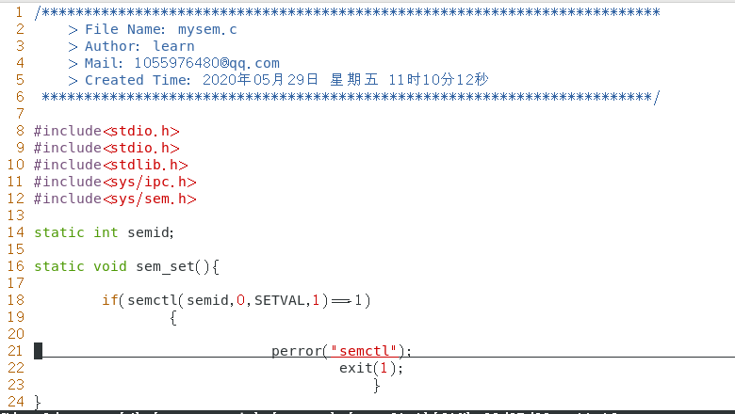Click the mail address 1055976480@qq.com
This screenshot has width=735, height=414.
click(206, 63)
